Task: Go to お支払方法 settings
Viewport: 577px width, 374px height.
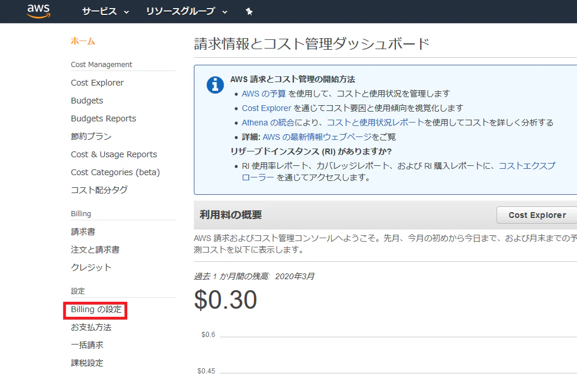Action: click(x=91, y=327)
